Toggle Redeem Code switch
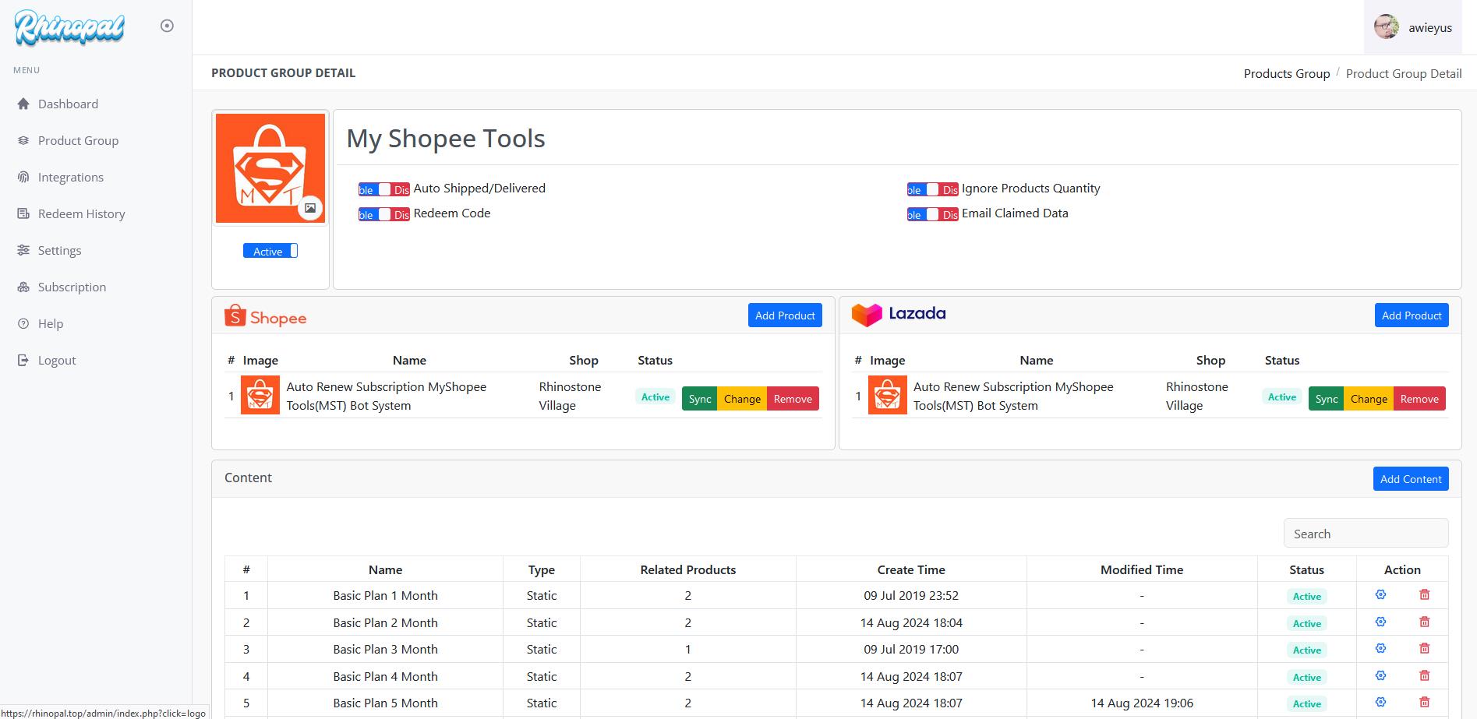Screen dimensions: 1477x719 tap(384, 214)
